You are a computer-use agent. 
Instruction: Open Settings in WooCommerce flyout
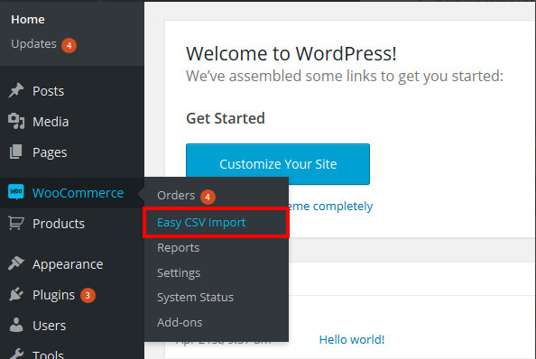[x=179, y=273]
